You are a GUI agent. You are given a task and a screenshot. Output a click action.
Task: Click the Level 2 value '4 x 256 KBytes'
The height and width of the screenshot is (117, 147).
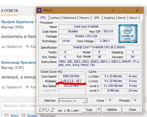[113, 86]
